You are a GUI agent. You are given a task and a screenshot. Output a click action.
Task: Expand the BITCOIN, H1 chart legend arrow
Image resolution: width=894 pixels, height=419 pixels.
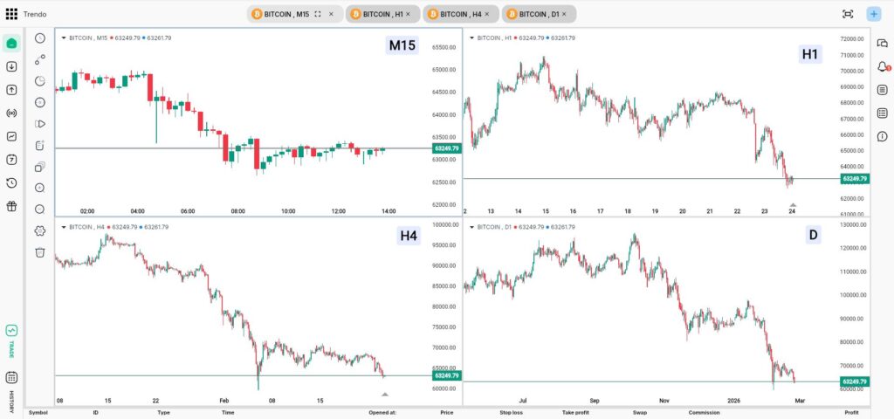(471, 38)
